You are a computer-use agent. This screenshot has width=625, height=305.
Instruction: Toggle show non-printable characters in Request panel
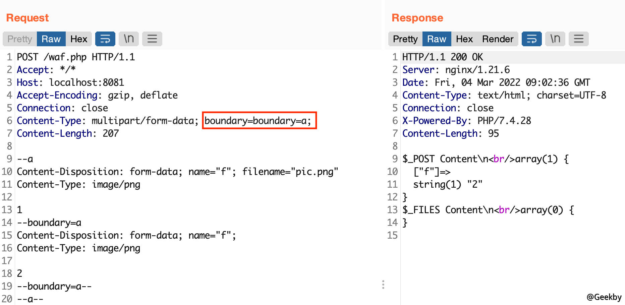[x=128, y=39]
